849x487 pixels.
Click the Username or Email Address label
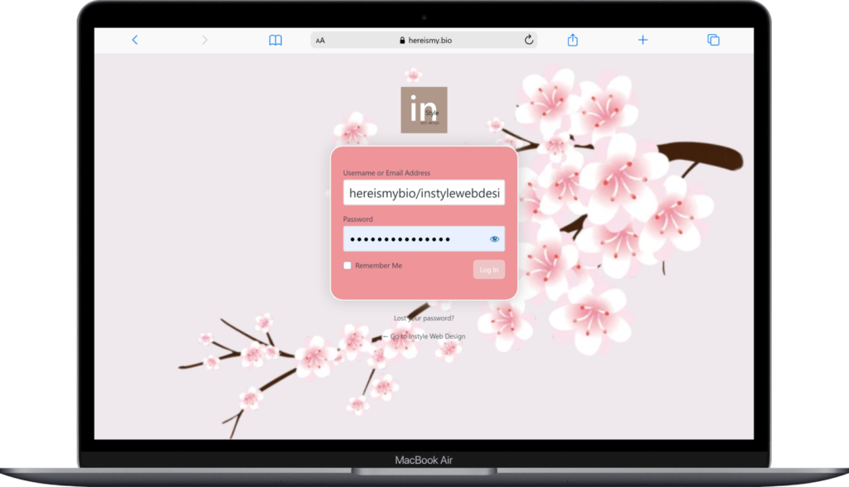pos(386,173)
